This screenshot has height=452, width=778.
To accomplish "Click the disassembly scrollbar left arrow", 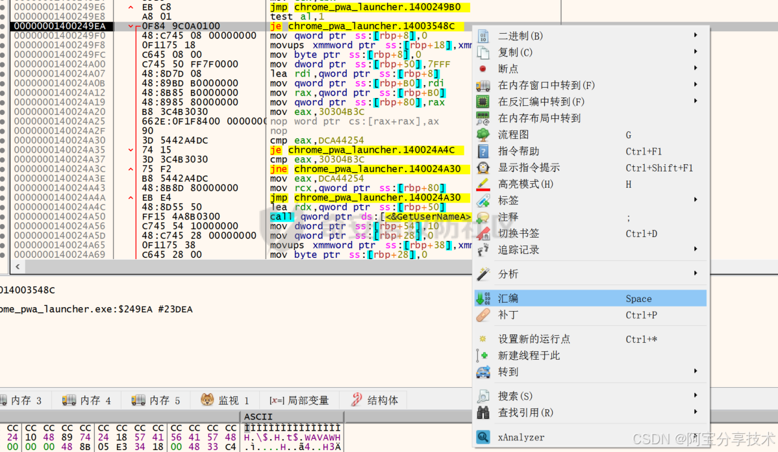I will (x=18, y=266).
